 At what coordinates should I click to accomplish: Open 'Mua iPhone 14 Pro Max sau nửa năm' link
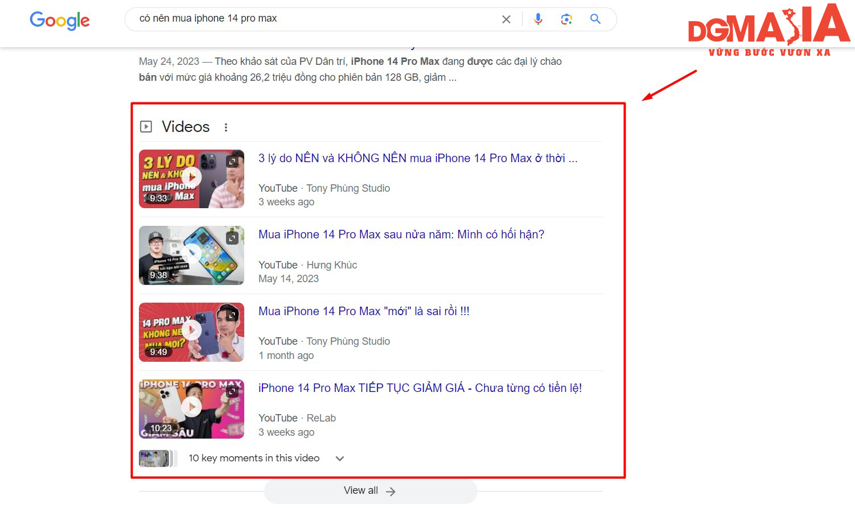pos(401,234)
